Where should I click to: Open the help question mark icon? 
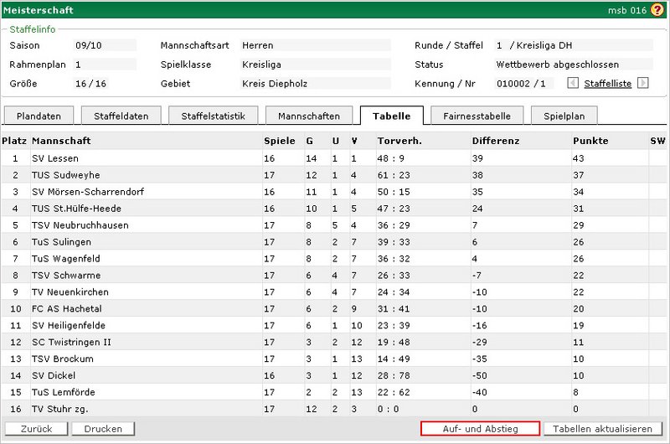657,10
